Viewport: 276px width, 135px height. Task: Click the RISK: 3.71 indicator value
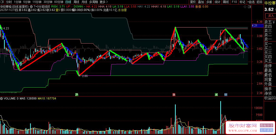tap(58, 7)
